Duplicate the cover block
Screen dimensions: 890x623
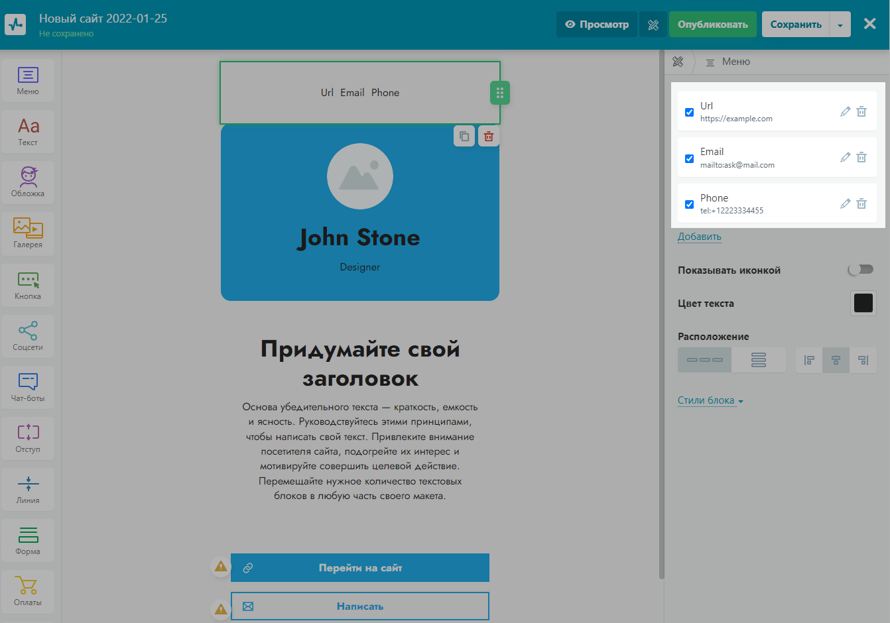[x=464, y=137]
